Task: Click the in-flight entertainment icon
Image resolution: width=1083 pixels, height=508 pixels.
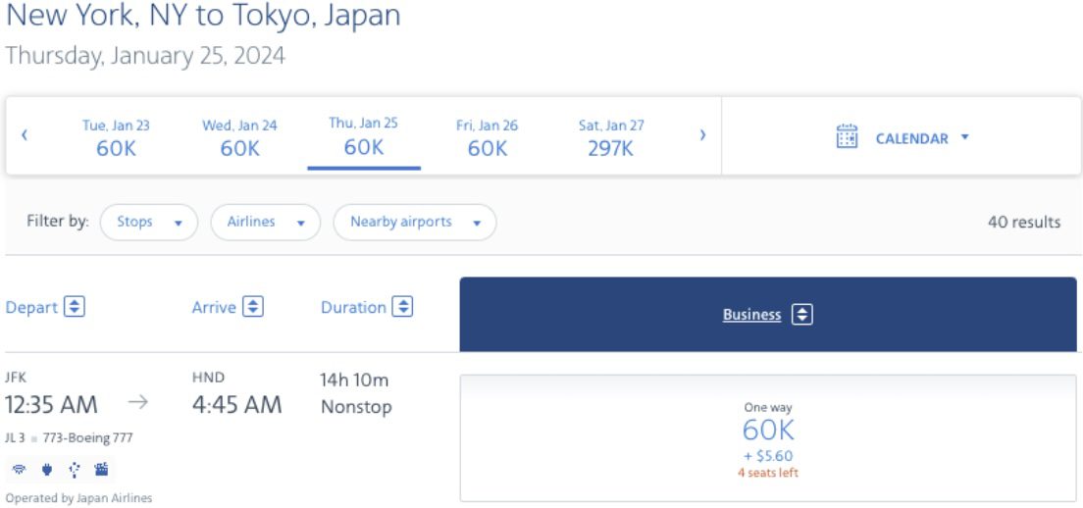Action: point(102,470)
